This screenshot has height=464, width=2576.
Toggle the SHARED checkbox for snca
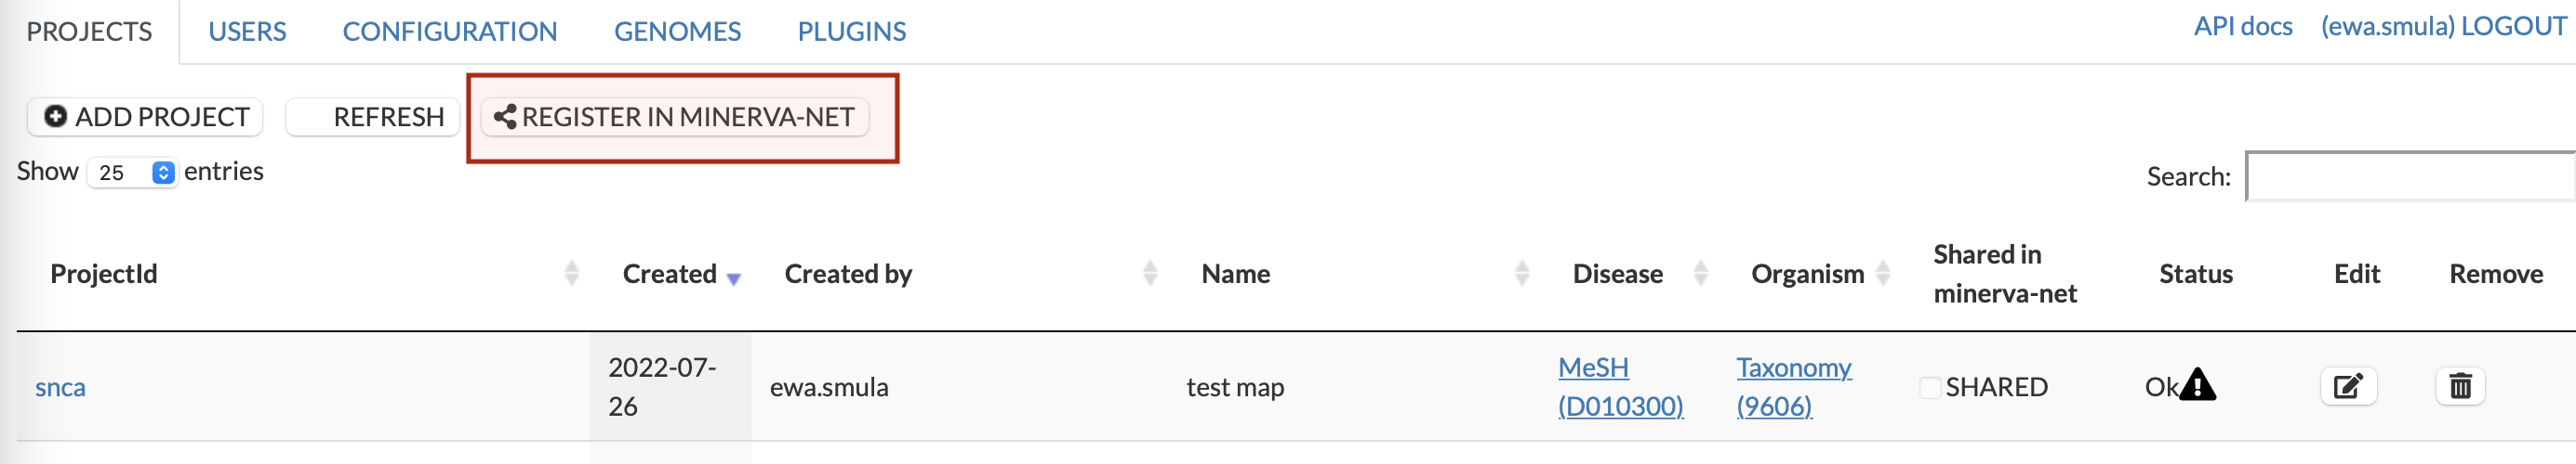coord(1930,387)
